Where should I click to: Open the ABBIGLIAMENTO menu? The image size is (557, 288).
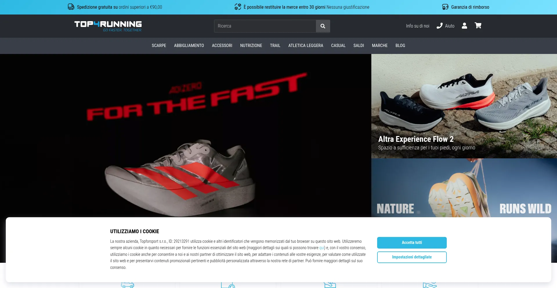point(189,46)
